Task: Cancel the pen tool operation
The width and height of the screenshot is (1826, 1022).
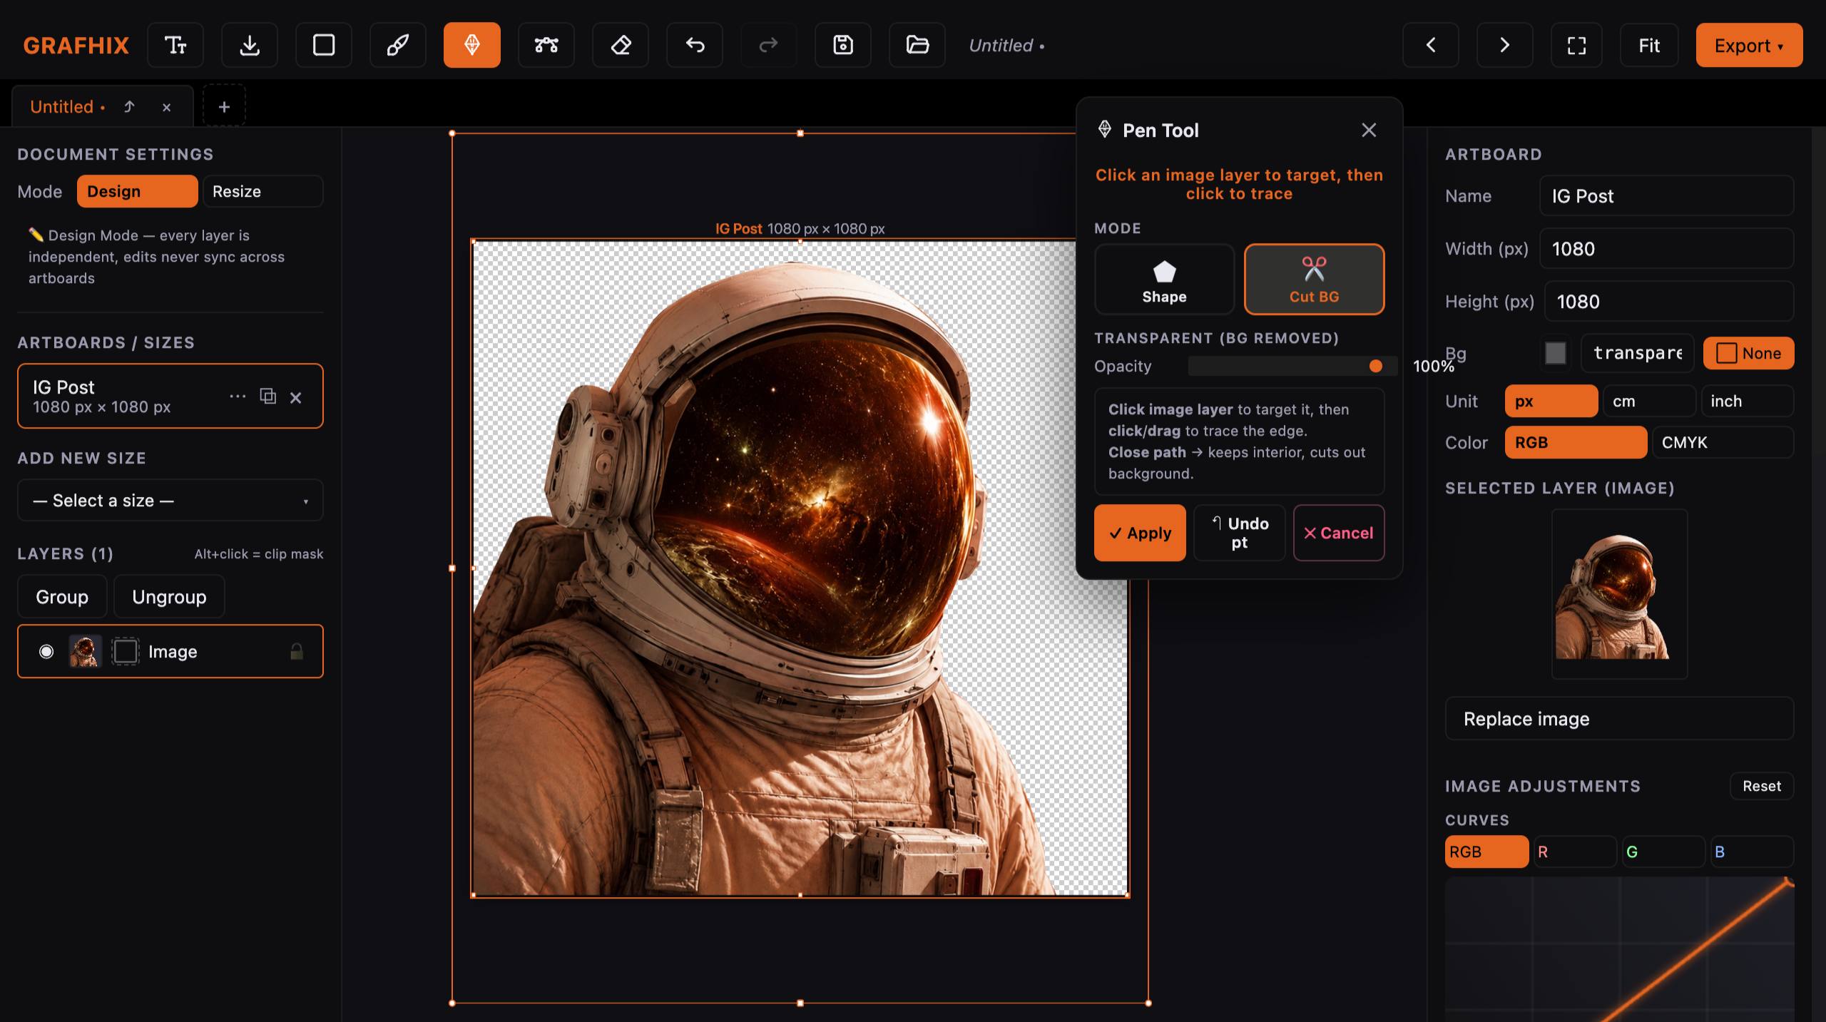Action: click(1339, 533)
